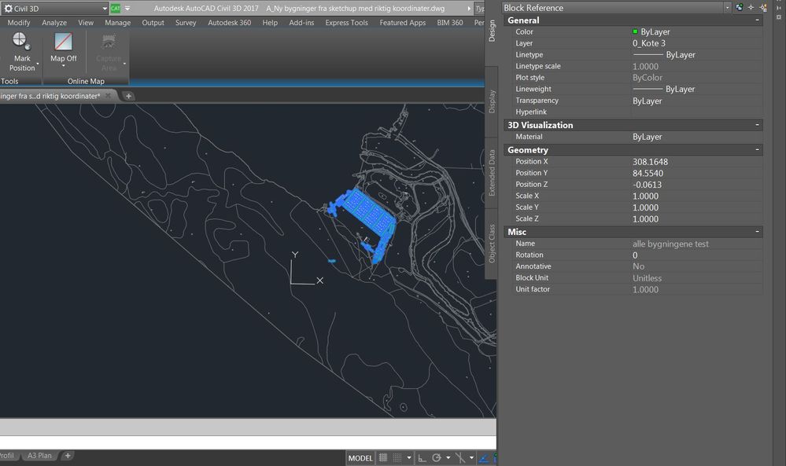Screen dimensions: 786x466
Task: Click the MODEL space button in status bar
Action: coord(360,458)
